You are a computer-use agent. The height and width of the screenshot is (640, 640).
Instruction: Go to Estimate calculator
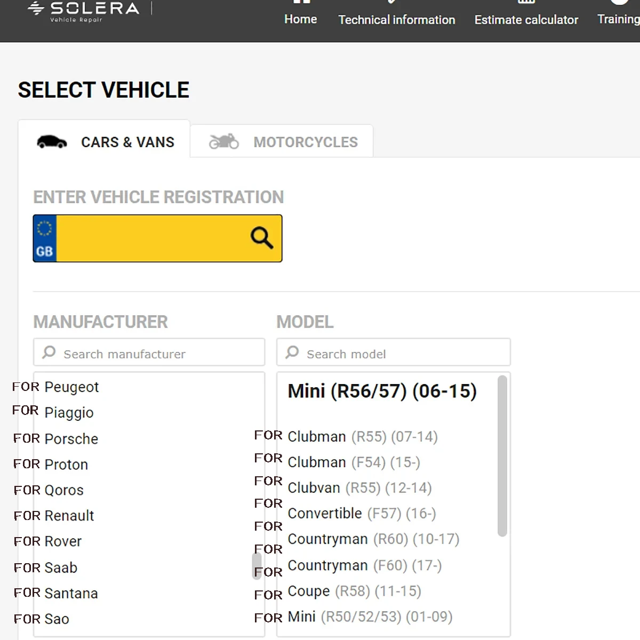tap(526, 20)
